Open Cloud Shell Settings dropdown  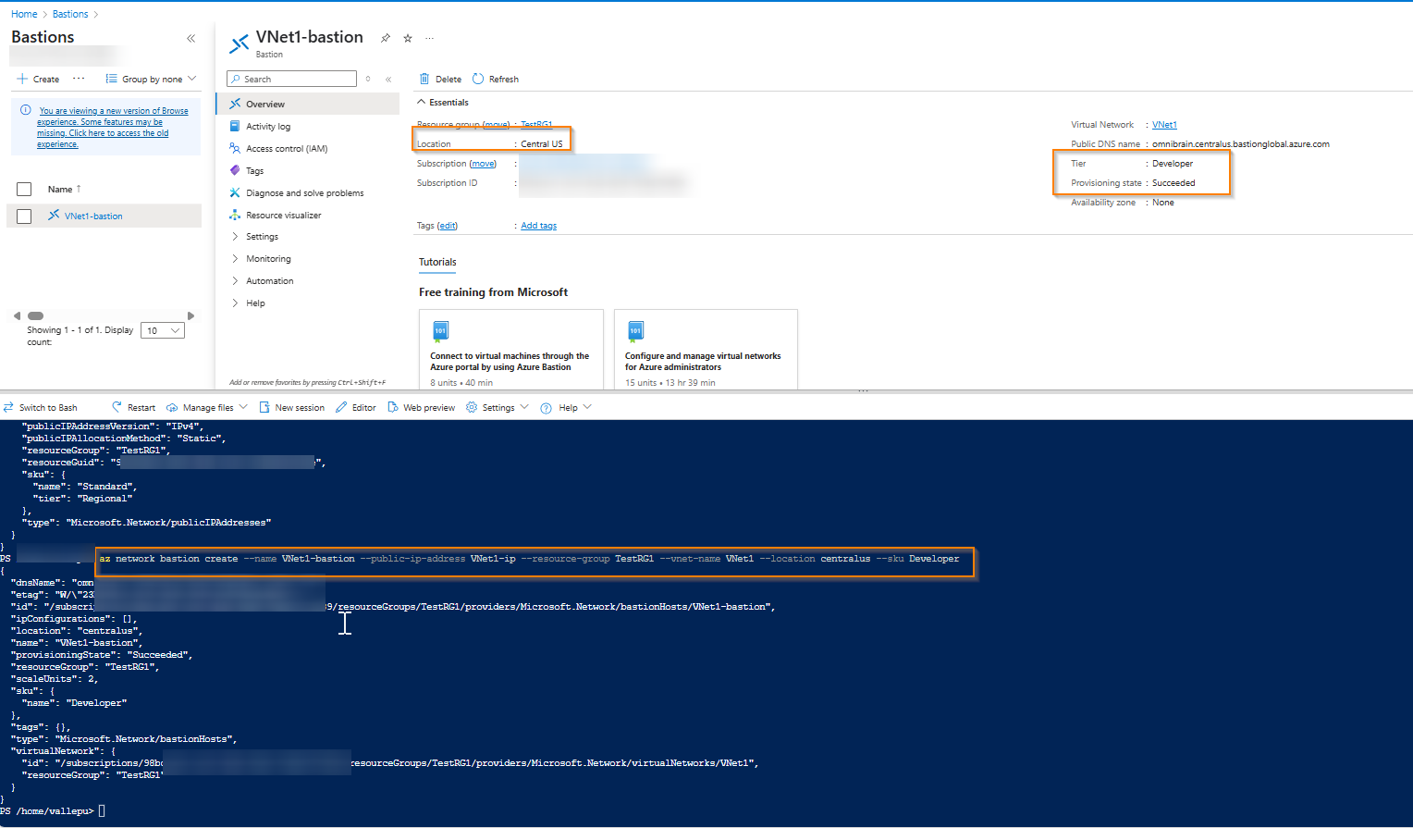(x=498, y=407)
